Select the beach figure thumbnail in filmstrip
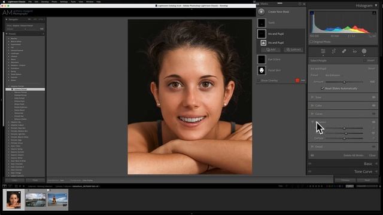 57,199
